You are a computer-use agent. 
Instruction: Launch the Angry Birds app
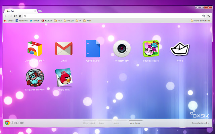pos(64,77)
